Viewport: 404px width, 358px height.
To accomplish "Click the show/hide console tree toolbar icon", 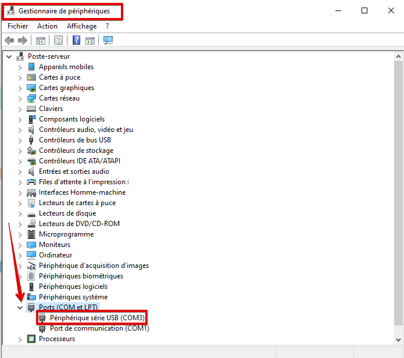I will pos(41,41).
